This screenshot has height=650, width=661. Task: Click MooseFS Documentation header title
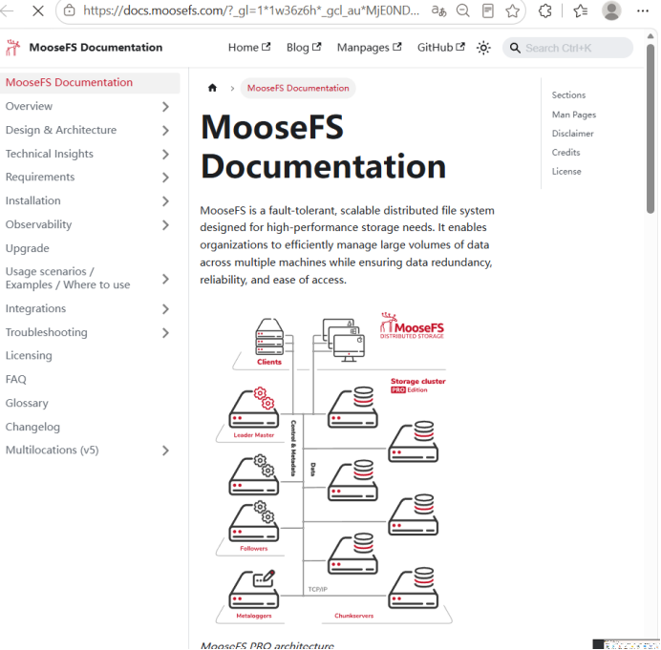96,47
